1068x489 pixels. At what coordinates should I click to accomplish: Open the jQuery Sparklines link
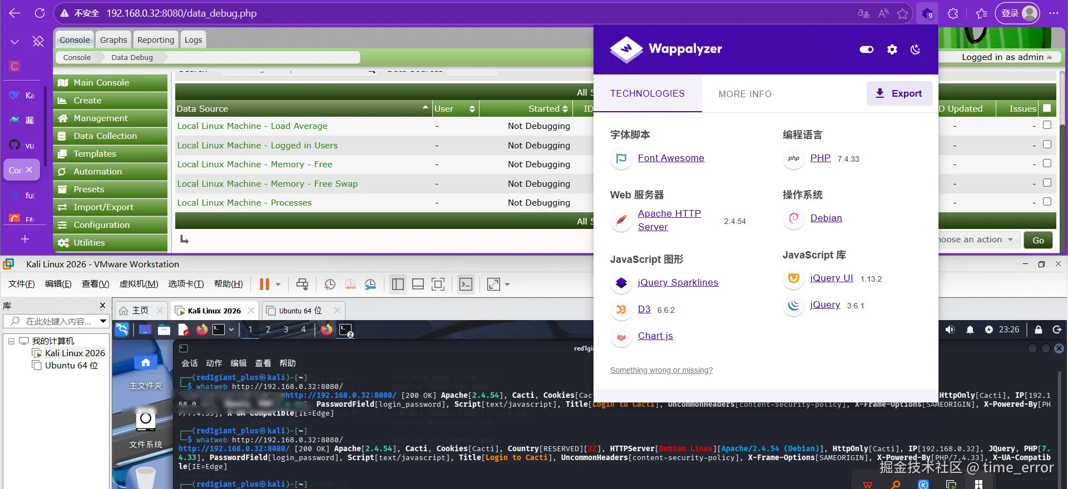coord(678,282)
